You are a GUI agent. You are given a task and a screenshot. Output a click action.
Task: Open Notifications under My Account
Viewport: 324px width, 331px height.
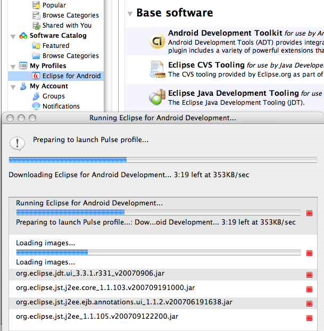[x=61, y=106]
